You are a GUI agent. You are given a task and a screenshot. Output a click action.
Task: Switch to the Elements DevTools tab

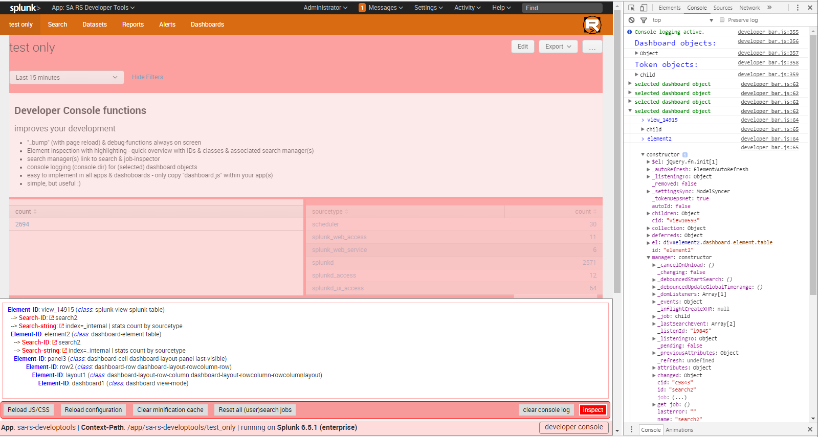[x=670, y=8]
